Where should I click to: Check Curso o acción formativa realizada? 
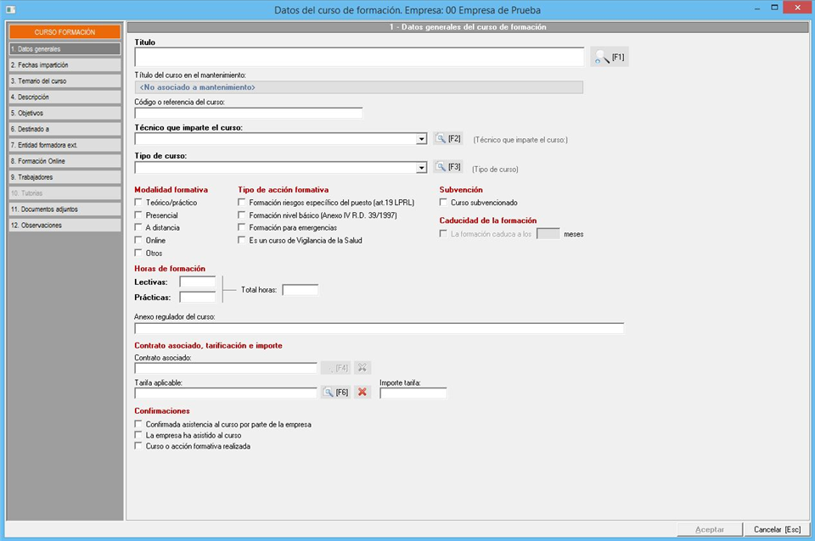click(139, 446)
